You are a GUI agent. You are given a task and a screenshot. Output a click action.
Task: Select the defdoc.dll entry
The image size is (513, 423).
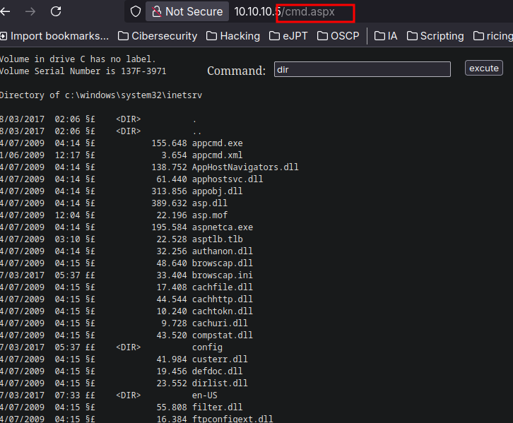click(x=217, y=371)
